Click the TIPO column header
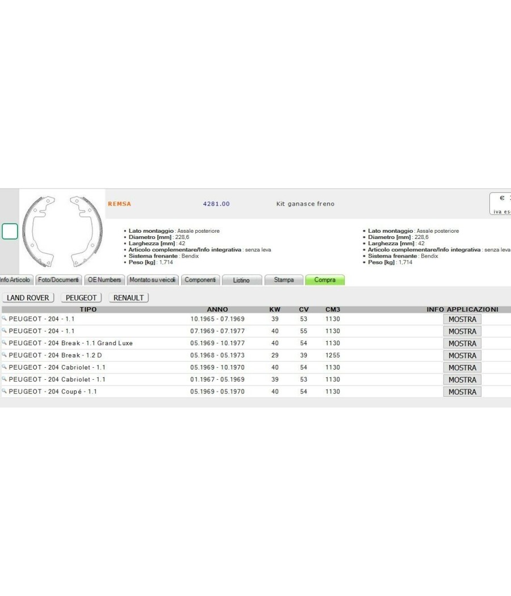 (x=88, y=309)
